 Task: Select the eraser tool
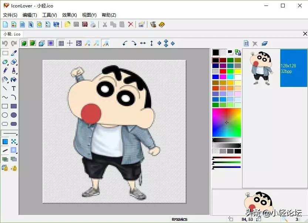pyautogui.click(x=14, y=62)
